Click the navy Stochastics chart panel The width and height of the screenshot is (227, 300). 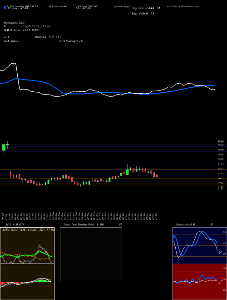tap(199, 245)
